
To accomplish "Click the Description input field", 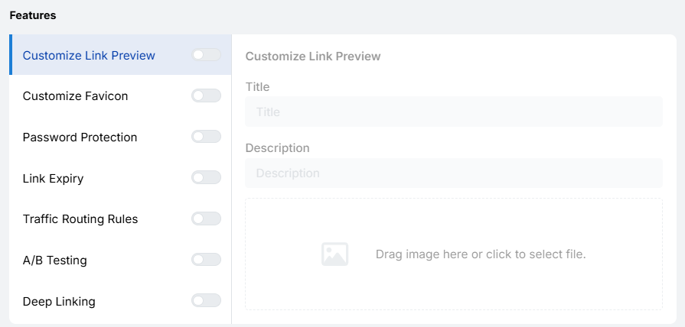I will (x=454, y=173).
